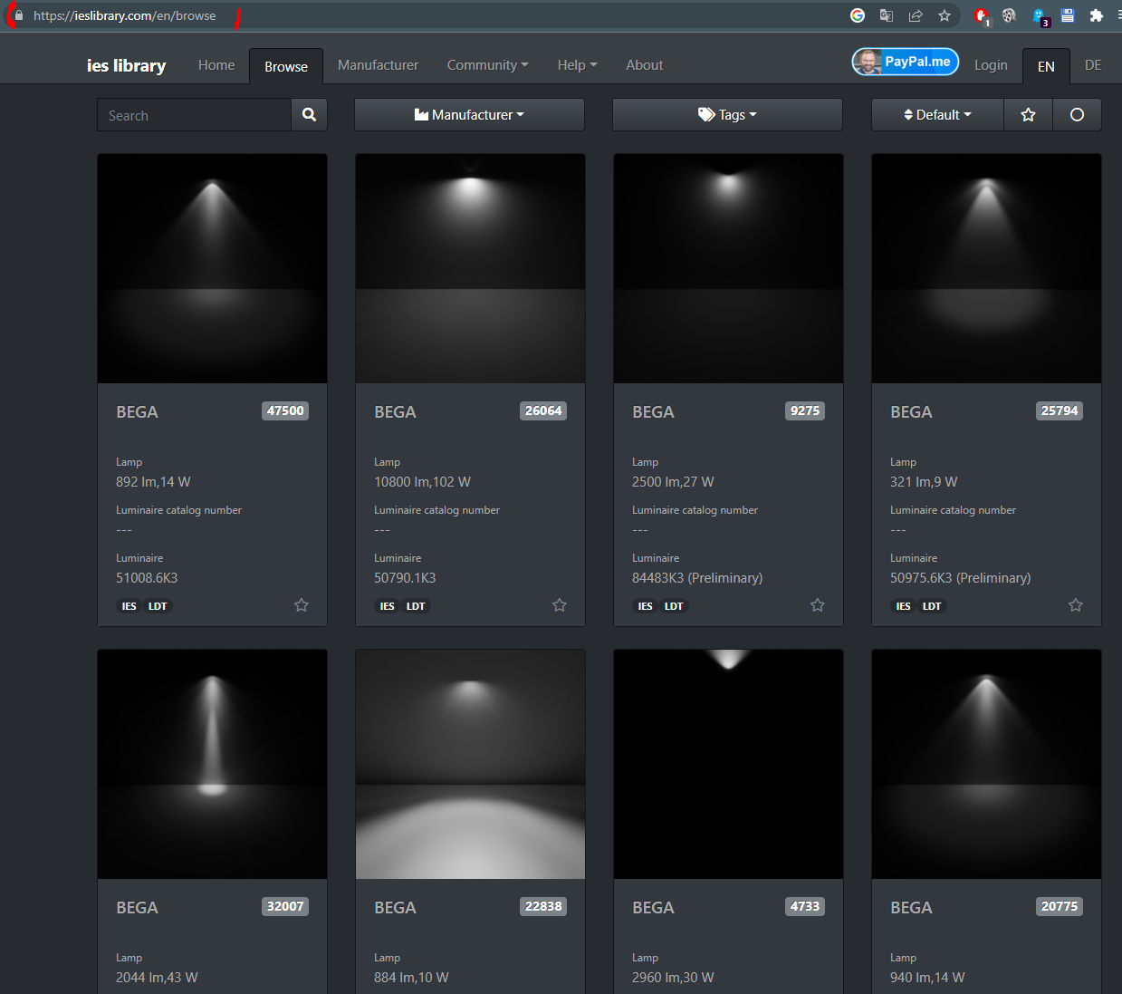Click the 25794 download count badge
The height and width of the screenshot is (994, 1122).
pyautogui.click(x=1060, y=410)
